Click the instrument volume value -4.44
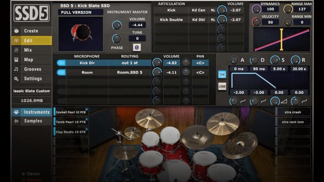Image resolution: width=324 pixels, height=182 pixels. coord(137,25)
